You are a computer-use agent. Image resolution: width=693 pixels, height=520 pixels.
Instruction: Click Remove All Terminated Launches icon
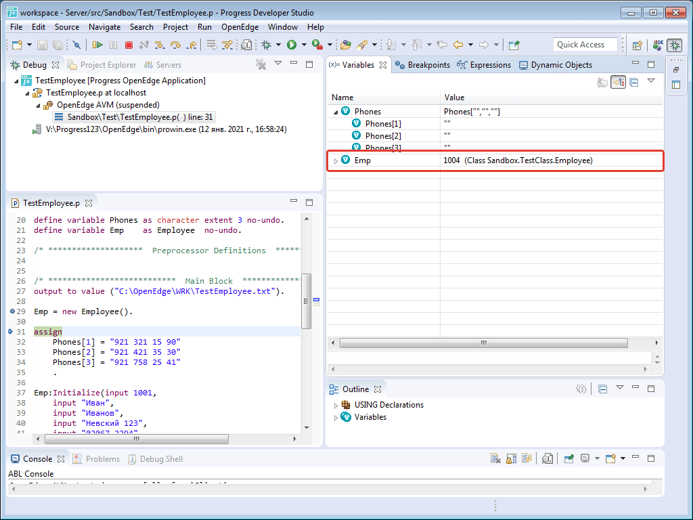[x=261, y=64]
